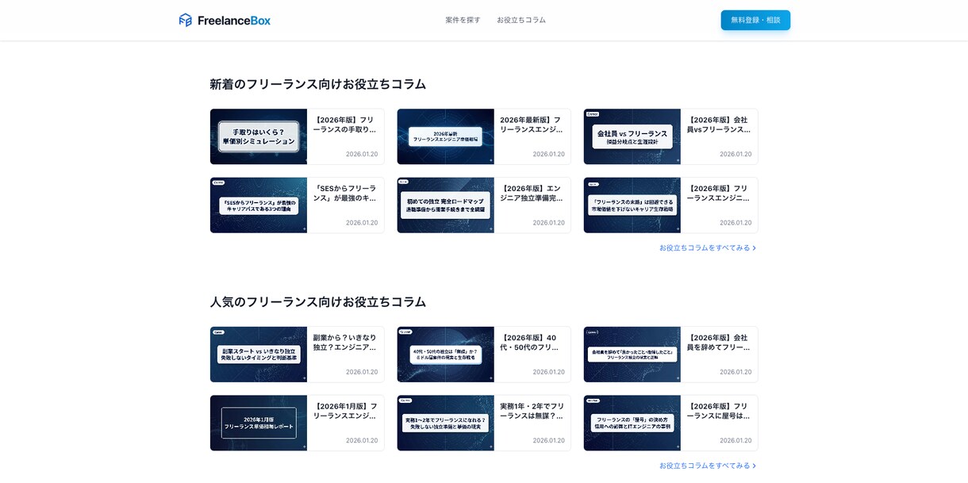The height and width of the screenshot is (483, 968).
Task: Click the FreelanceBox brand name text
Action: (234, 21)
